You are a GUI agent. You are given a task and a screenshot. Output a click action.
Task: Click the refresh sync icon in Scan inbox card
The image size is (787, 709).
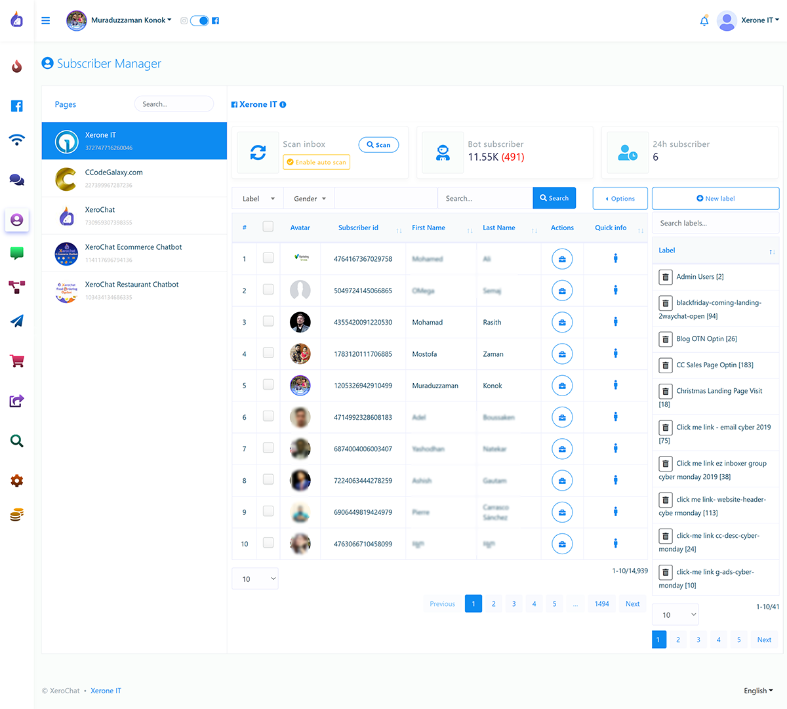point(258,153)
